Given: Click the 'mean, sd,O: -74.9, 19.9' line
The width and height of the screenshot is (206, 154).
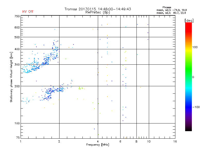Looking at the screenshot, I should pos(171,10).
